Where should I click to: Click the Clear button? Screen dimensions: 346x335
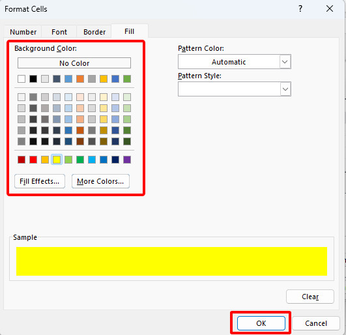[x=310, y=297]
